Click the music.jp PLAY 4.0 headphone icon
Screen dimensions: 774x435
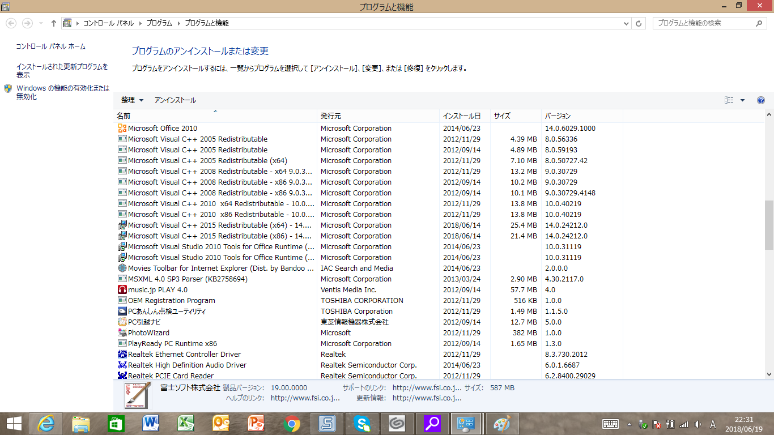[122, 290]
